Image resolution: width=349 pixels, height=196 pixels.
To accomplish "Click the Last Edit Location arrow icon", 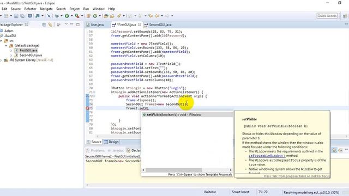I will (x=151, y=16).
